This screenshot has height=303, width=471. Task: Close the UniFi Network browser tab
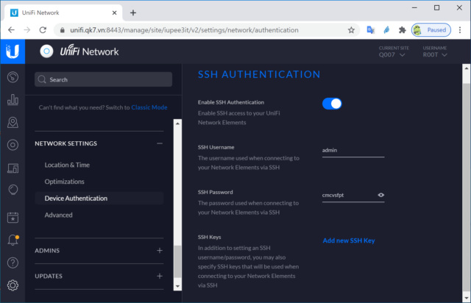pos(115,13)
